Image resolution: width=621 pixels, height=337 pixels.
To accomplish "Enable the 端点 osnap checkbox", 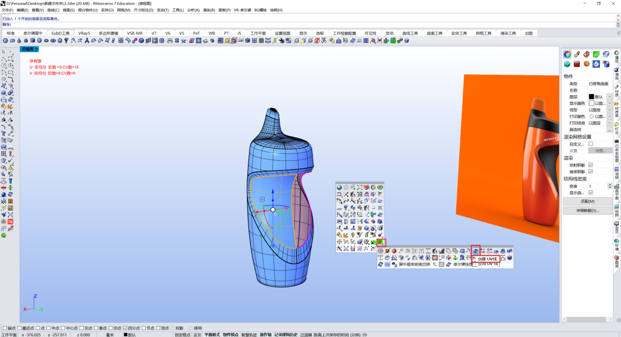I will click(5, 328).
